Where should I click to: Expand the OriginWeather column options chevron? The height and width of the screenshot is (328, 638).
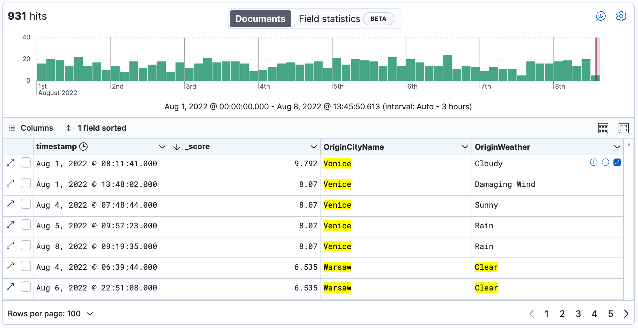click(617, 147)
